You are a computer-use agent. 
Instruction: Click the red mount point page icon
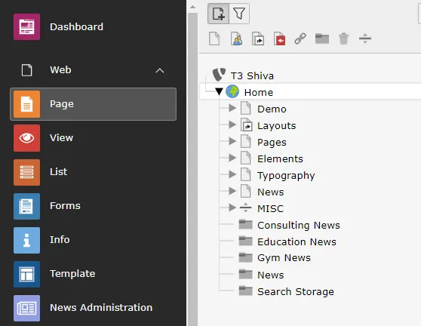point(279,38)
